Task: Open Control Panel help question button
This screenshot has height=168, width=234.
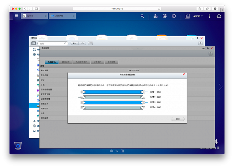Action: click(x=200, y=43)
